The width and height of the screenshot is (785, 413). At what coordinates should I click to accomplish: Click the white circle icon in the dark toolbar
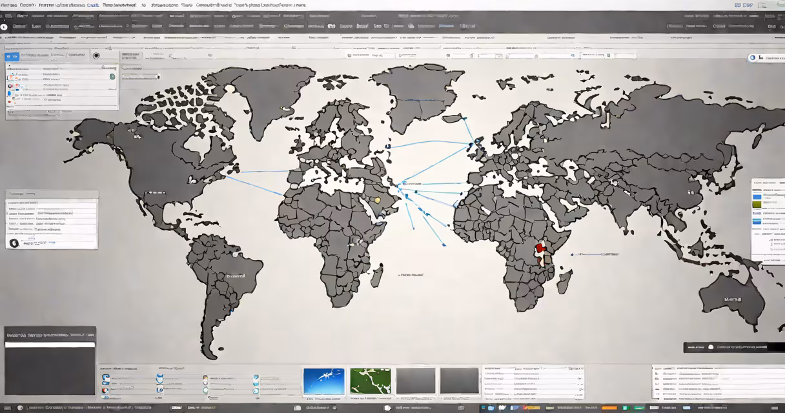pyautogui.click(x=5, y=27)
